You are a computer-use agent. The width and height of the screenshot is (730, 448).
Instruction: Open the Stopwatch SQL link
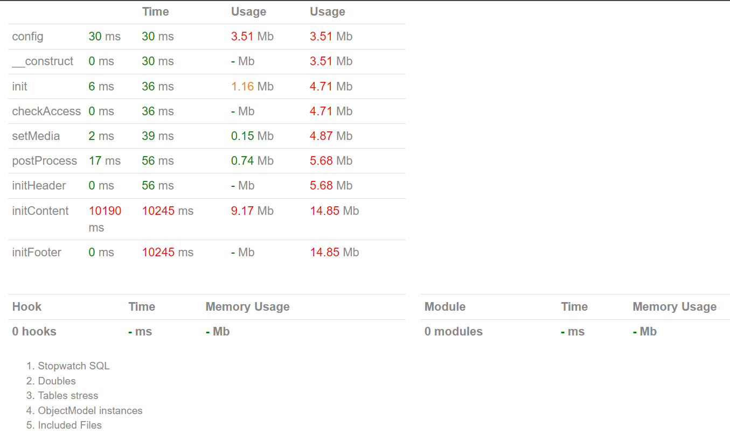point(74,366)
